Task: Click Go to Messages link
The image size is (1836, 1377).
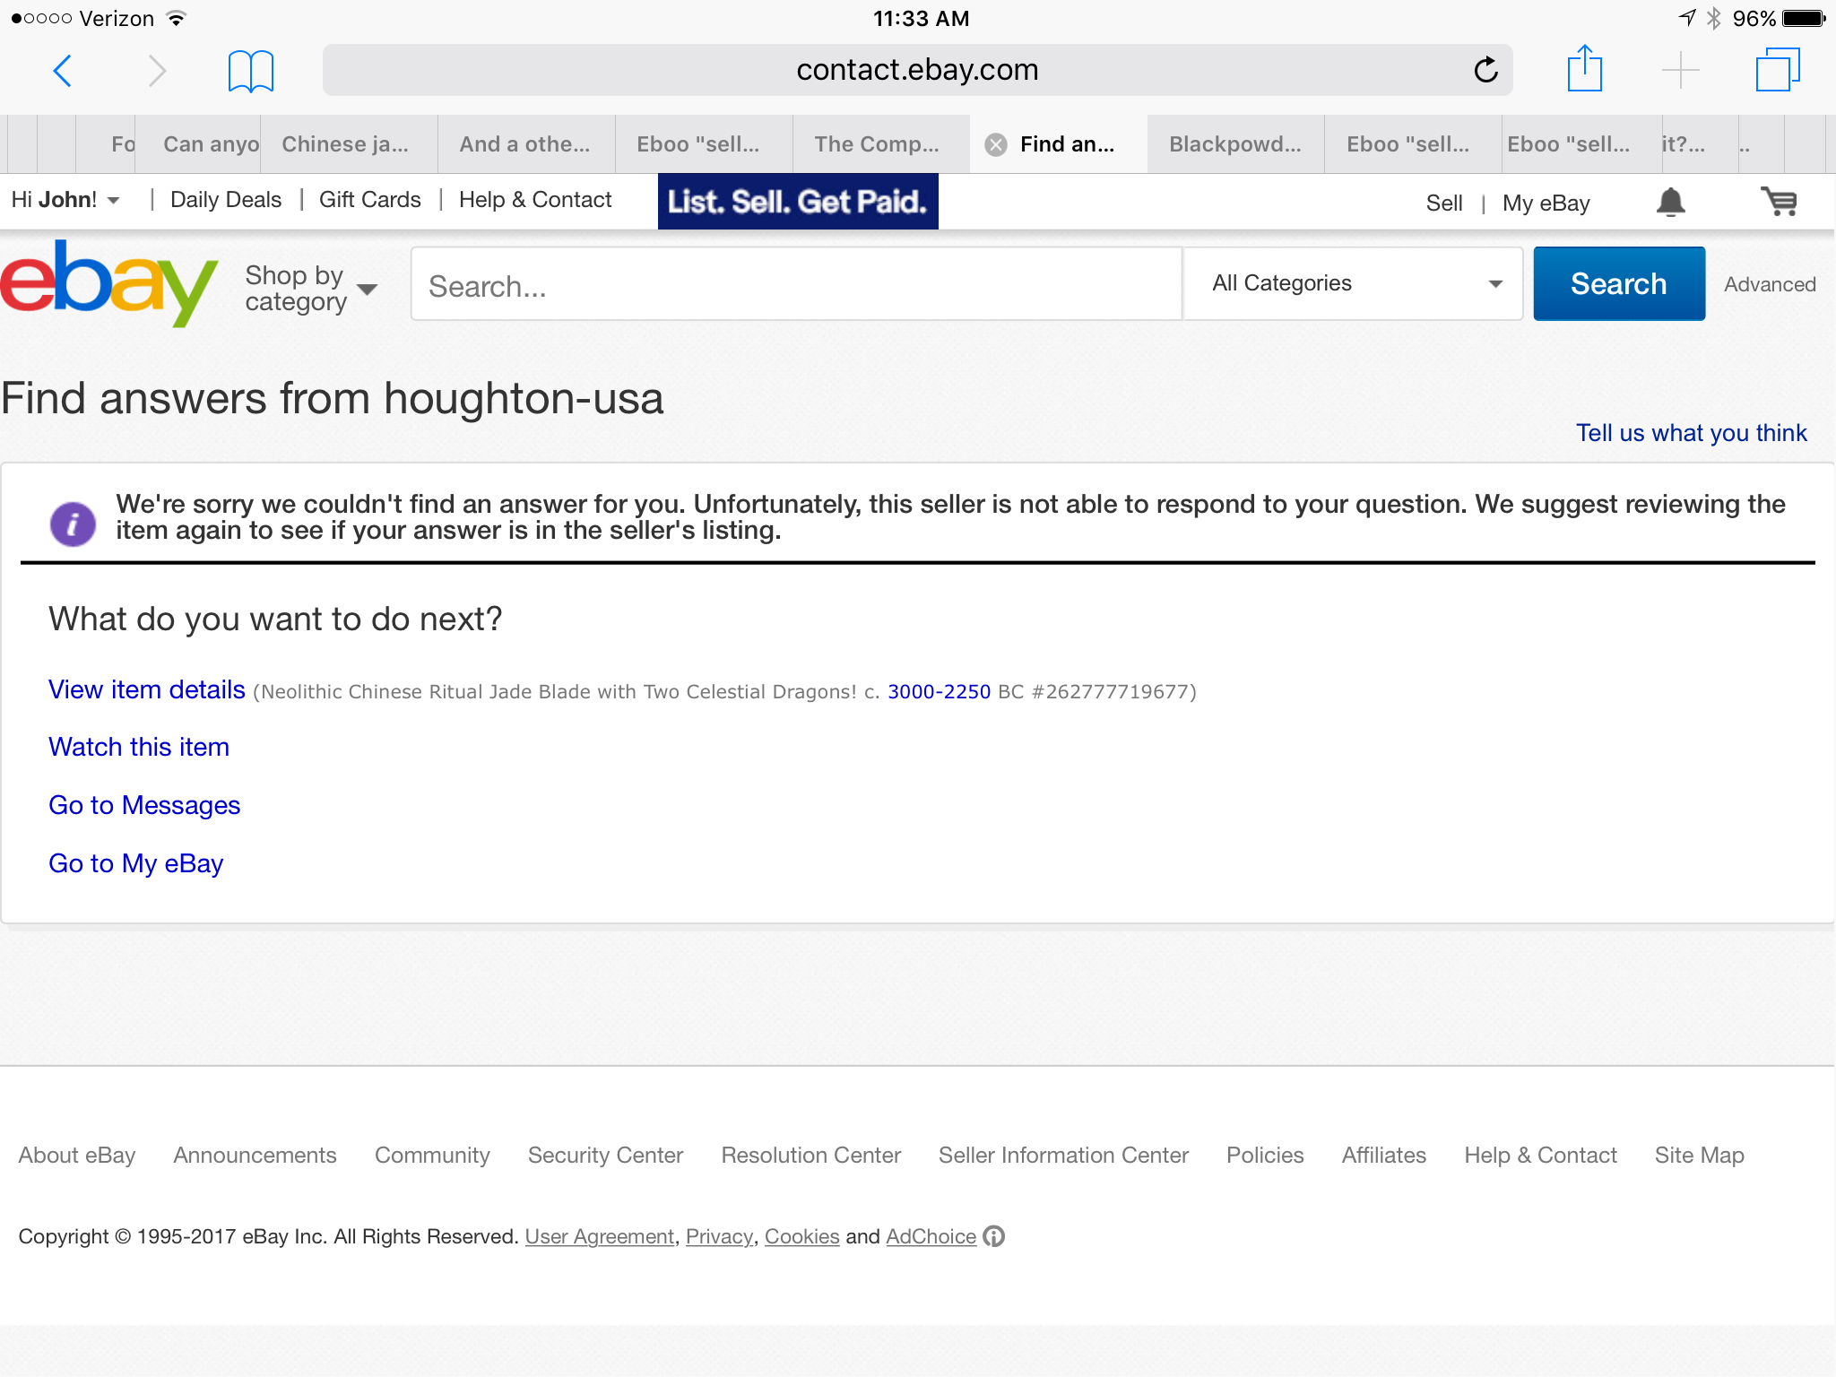Action: [x=144, y=805]
